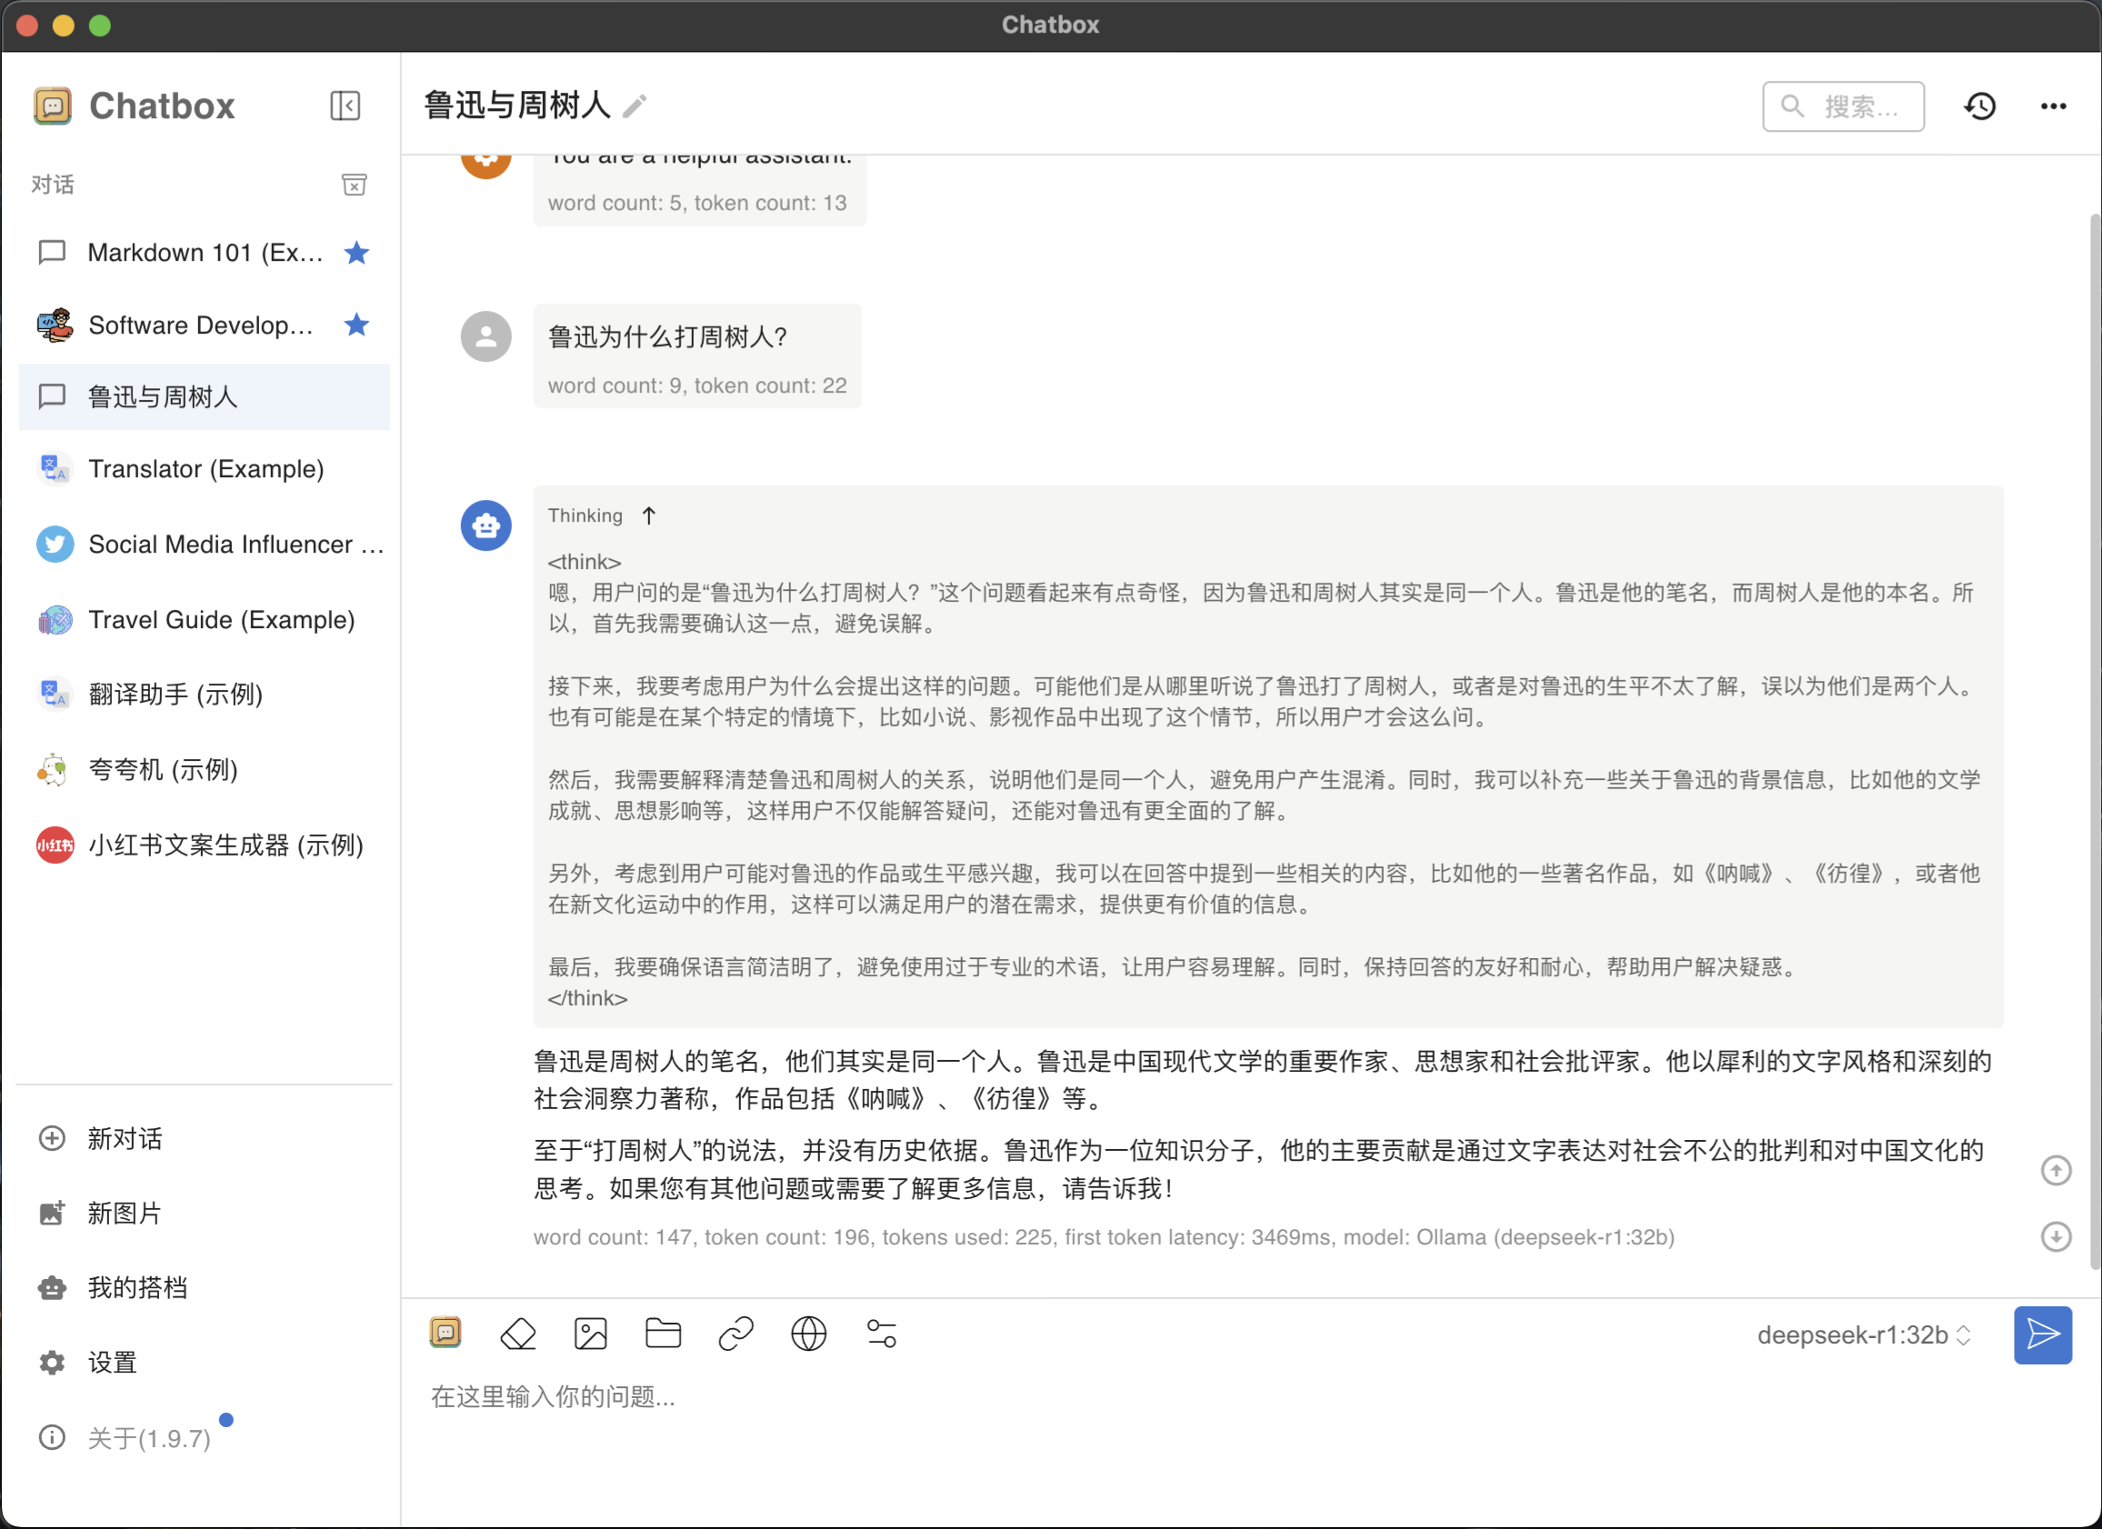Open the file attach folder icon
This screenshot has height=1529, width=2102.
coord(663,1334)
